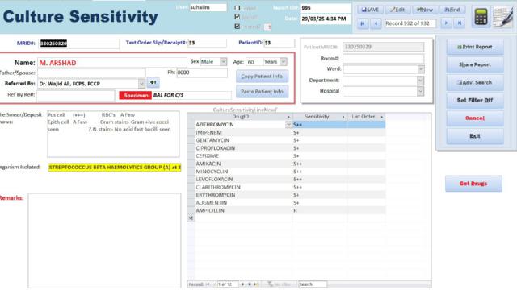This screenshot has height=290, width=517.
Task: Go to first record in subform navigator
Action: [208, 284]
